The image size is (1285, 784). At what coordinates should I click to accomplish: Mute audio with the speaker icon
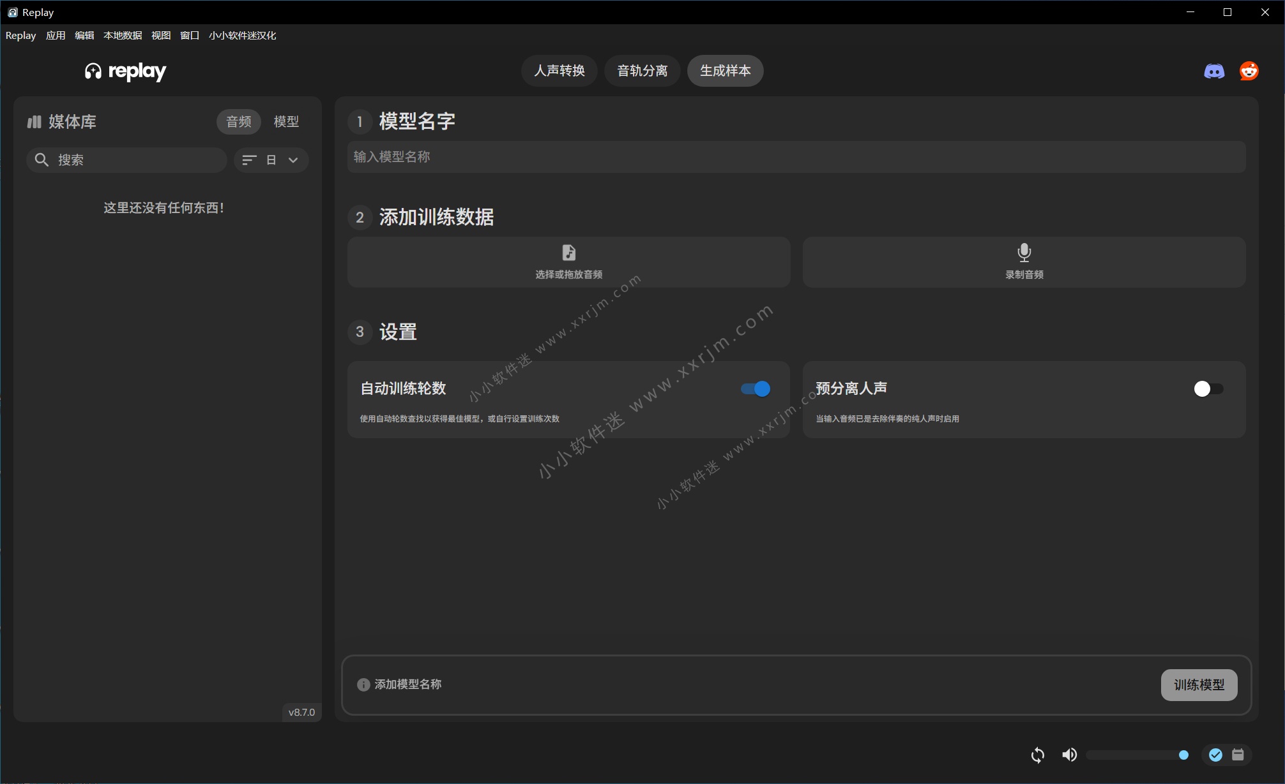1069,755
